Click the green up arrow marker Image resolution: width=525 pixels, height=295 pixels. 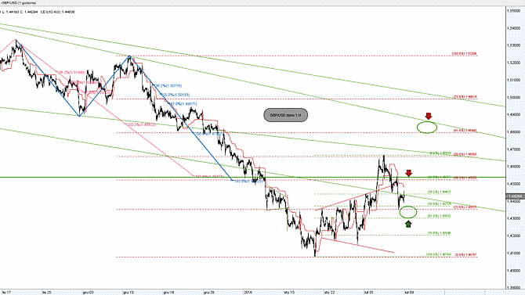point(408,224)
